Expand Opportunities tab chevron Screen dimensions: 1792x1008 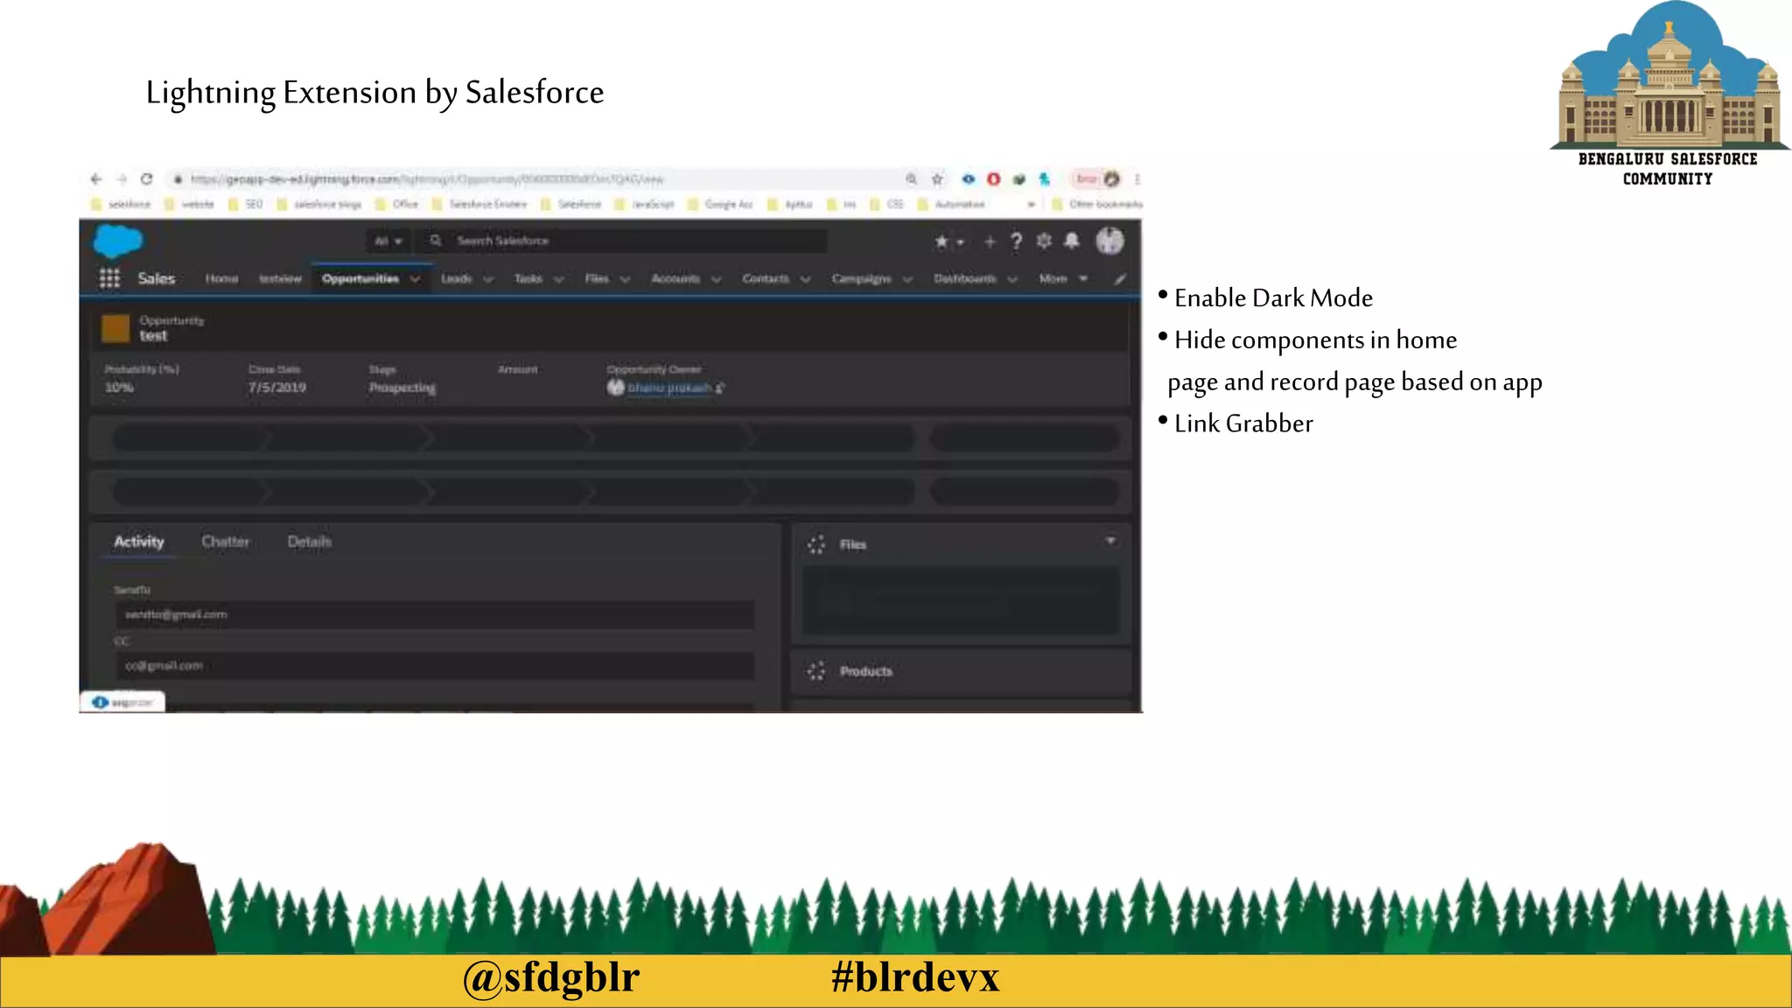pyautogui.click(x=416, y=279)
